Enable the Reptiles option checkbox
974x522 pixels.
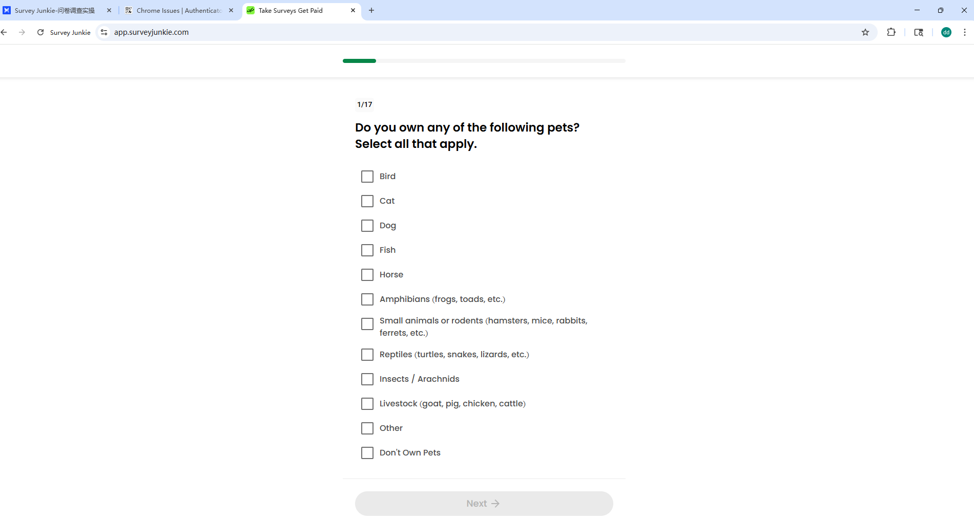[x=367, y=355]
